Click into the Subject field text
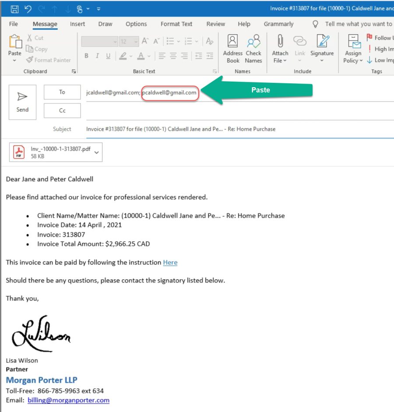This screenshot has height=412, width=394. point(181,129)
